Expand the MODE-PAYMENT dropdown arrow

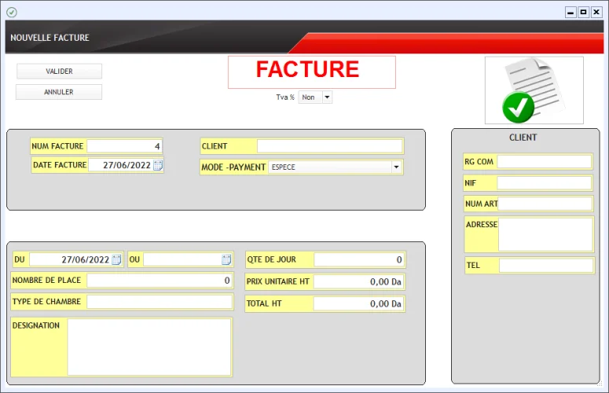396,167
